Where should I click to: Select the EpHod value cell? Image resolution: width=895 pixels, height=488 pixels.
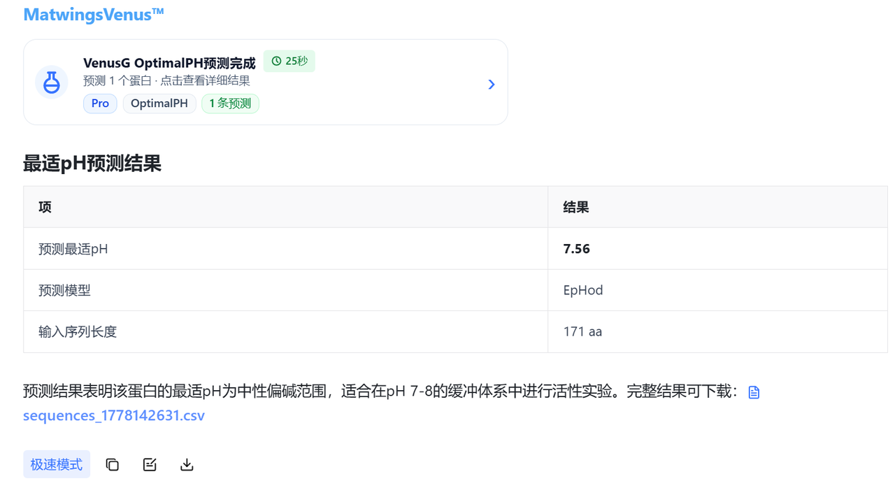click(x=717, y=290)
